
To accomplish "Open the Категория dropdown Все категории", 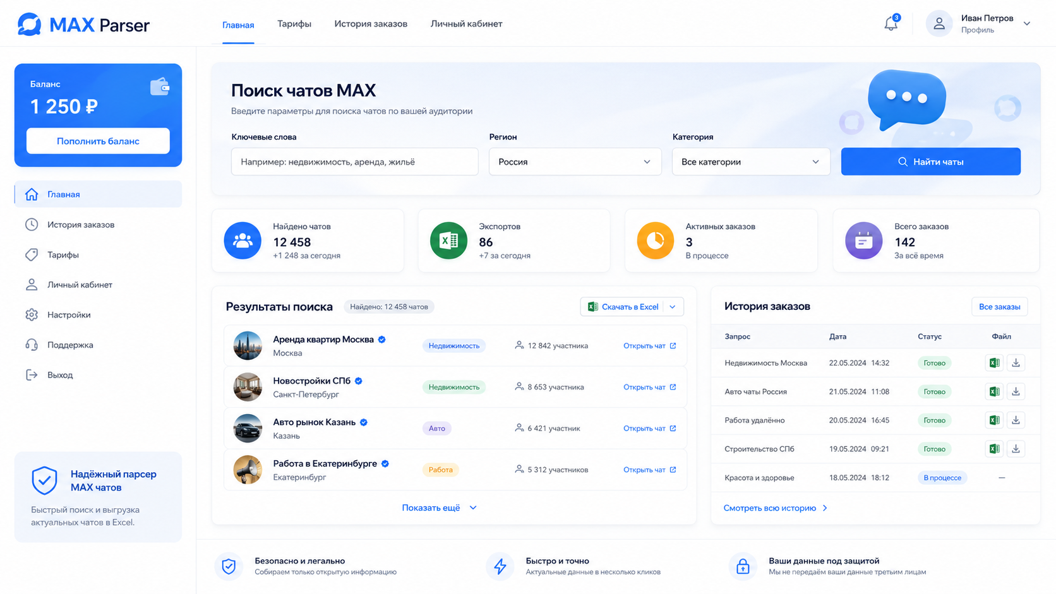I will coord(751,162).
